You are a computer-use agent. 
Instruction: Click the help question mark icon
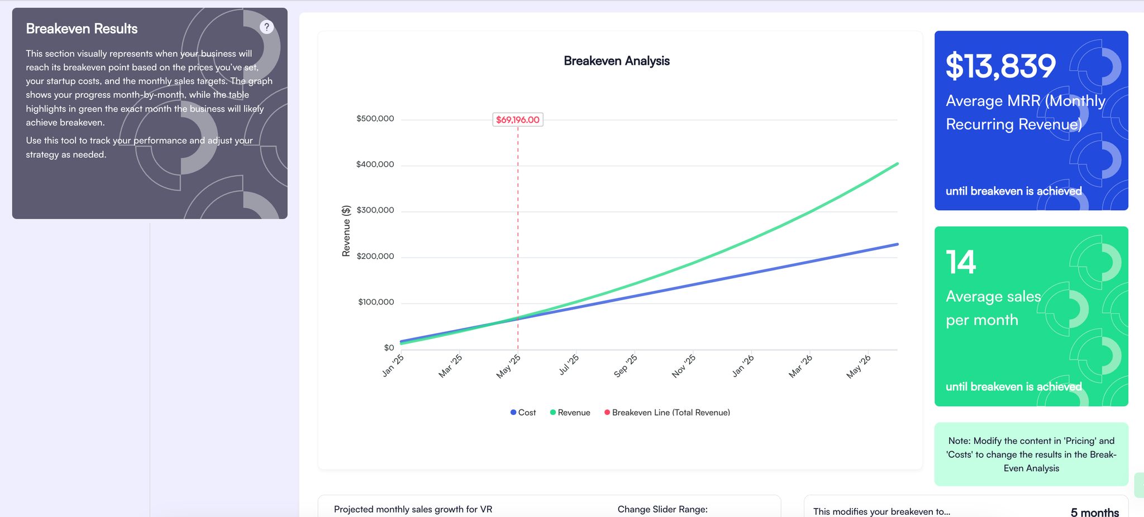click(267, 27)
